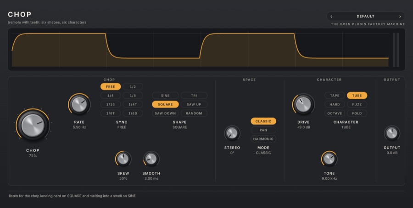Viewport: 413px width, 208px height.
Task: Click the 75% chop value
Action: [x=33, y=155]
